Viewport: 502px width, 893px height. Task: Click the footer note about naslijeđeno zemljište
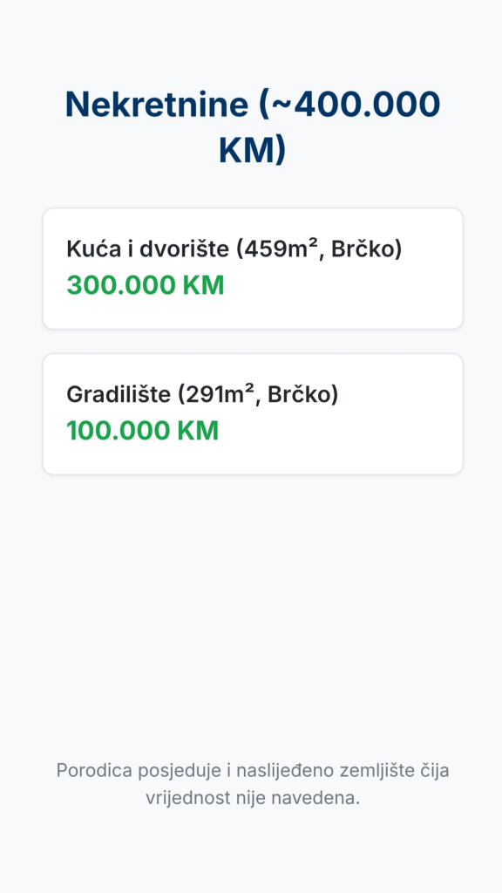point(252,784)
